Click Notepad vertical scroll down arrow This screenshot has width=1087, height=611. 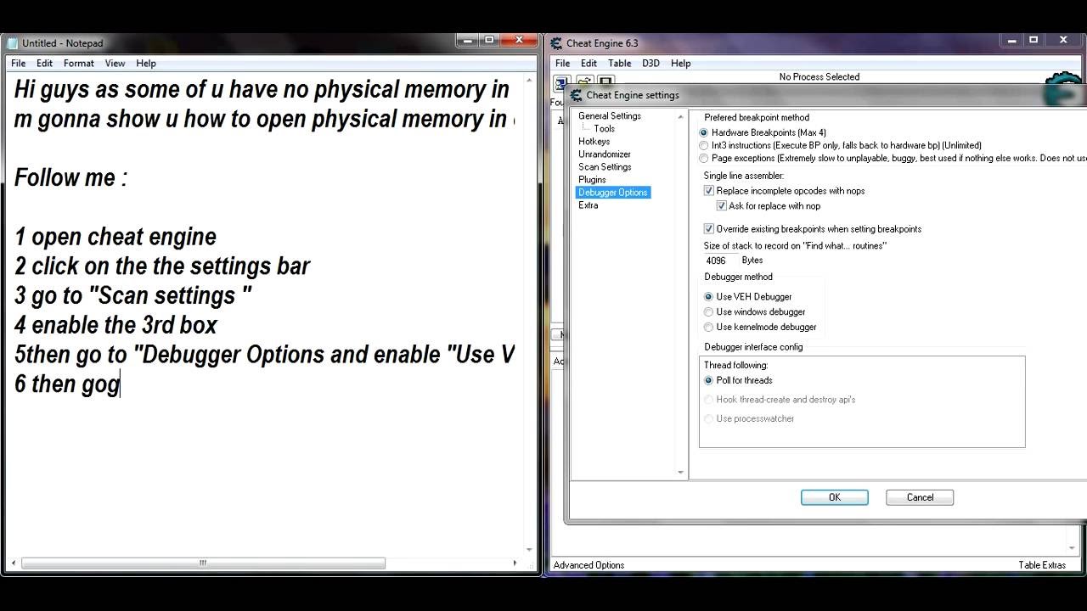529,550
